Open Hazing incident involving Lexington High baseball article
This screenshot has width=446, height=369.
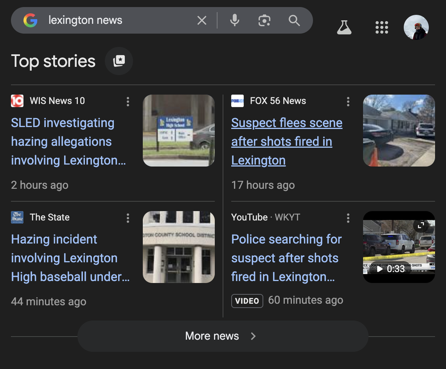70,258
